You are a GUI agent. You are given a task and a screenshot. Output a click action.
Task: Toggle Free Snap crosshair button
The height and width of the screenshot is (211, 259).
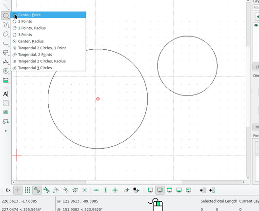point(18,190)
